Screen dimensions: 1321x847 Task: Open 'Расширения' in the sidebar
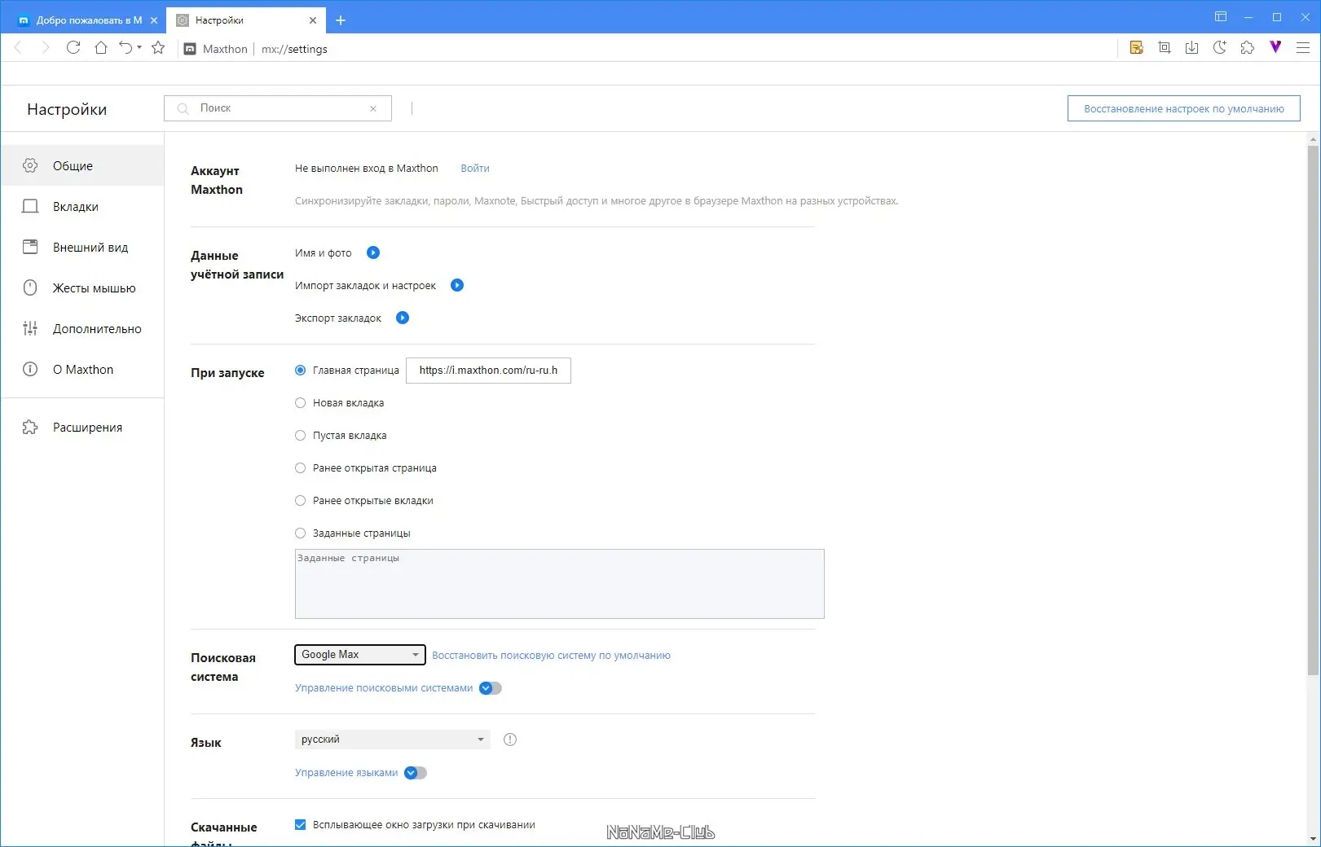tap(82, 427)
